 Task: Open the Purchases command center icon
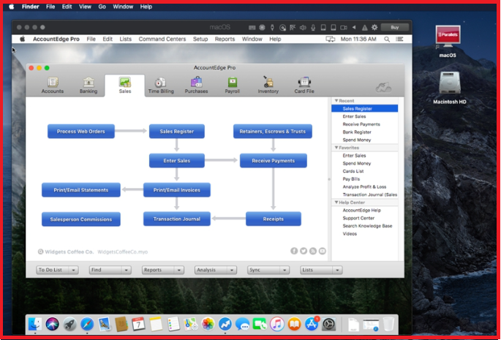[196, 85]
